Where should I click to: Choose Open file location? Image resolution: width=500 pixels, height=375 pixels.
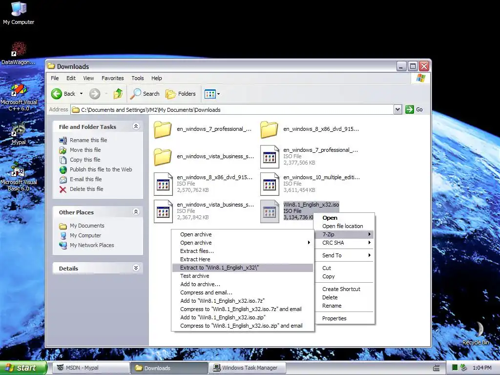344,226
